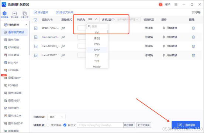Select the 原文件夹 output radio button
Image resolution: width=204 pixels, height=133 pixels.
click(x=48, y=125)
